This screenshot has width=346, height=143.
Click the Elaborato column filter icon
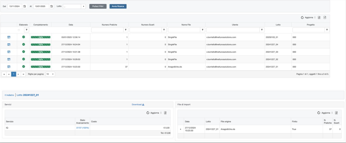click(26, 30)
